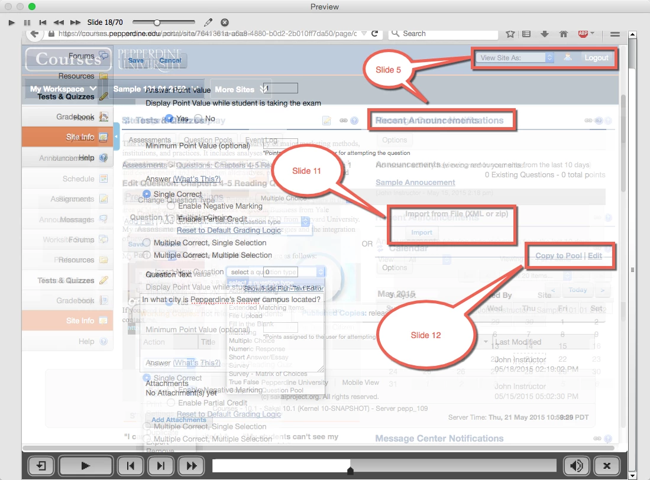Tick the lower Enable Partial Credit option
Screen dimensions: 650x480
171,403
